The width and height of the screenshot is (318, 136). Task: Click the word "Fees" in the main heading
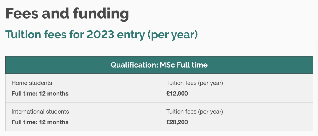click(x=22, y=13)
